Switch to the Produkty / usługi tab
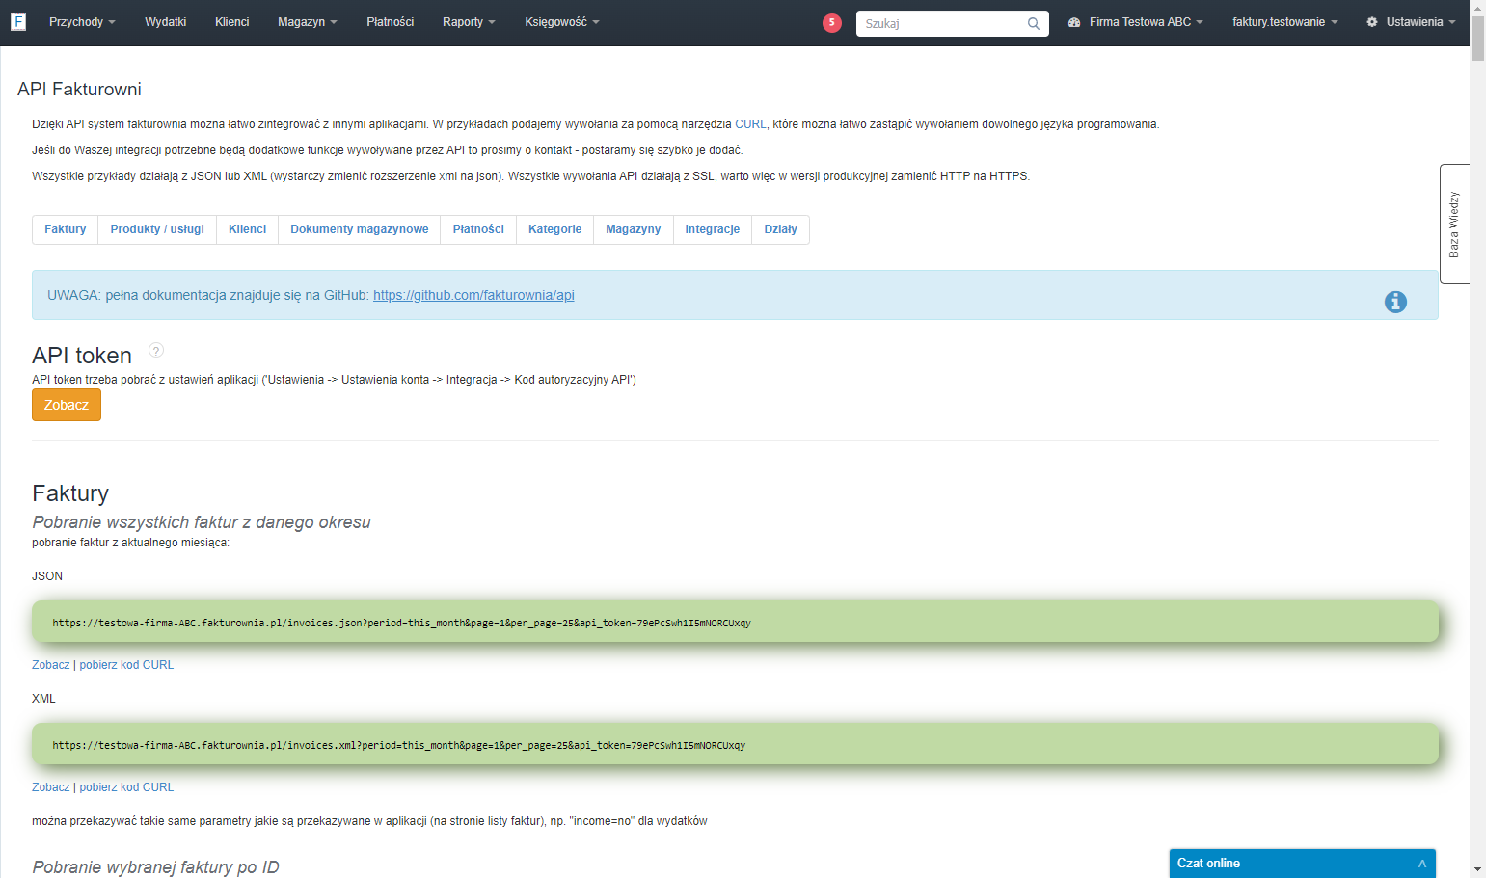The width and height of the screenshot is (1486, 878). [157, 229]
